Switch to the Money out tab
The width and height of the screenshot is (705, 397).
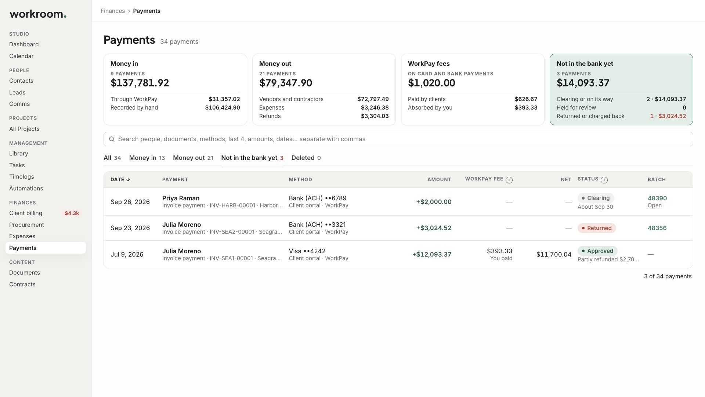point(193,158)
